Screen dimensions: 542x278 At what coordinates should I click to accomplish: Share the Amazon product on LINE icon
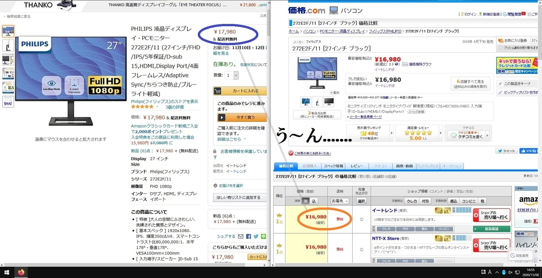(262, 236)
